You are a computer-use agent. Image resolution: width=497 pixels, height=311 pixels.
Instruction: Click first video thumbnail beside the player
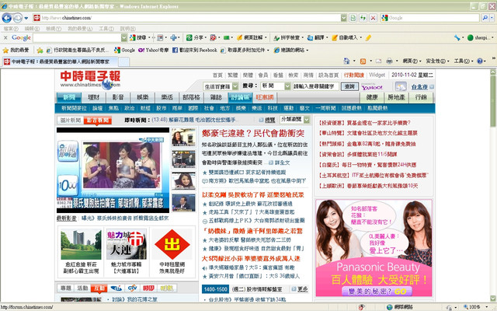click(183, 137)
